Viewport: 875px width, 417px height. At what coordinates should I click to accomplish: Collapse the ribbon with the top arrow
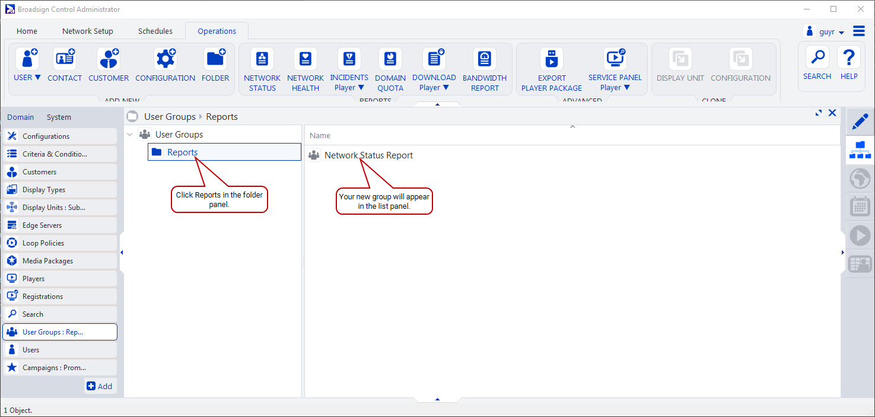pos(437,104)
